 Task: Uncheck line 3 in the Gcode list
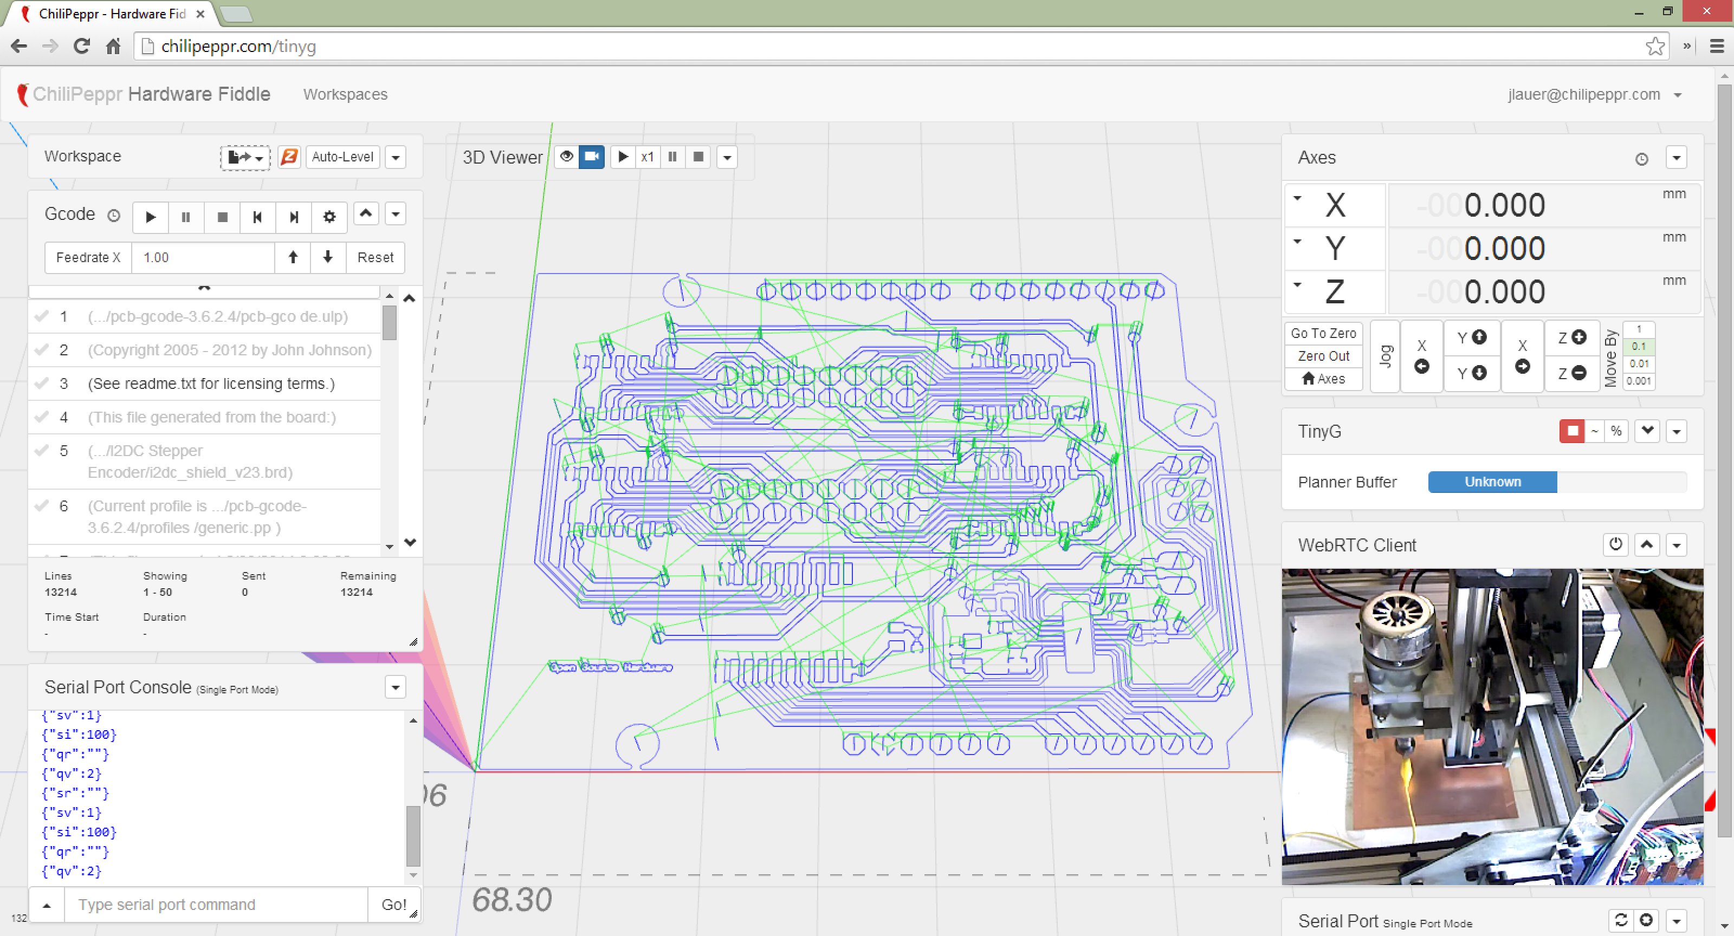(42, 383)
